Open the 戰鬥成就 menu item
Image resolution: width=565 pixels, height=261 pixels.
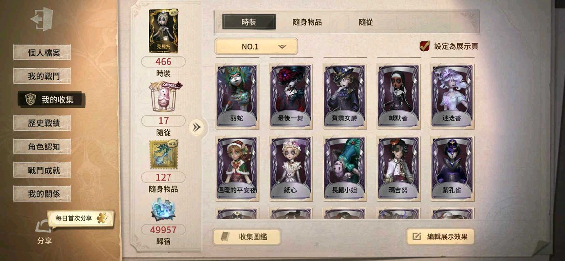click(x=42, y=170)
